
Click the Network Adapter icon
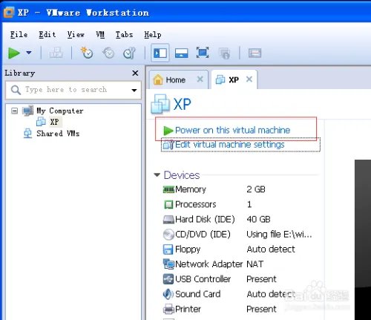point(168,264)
